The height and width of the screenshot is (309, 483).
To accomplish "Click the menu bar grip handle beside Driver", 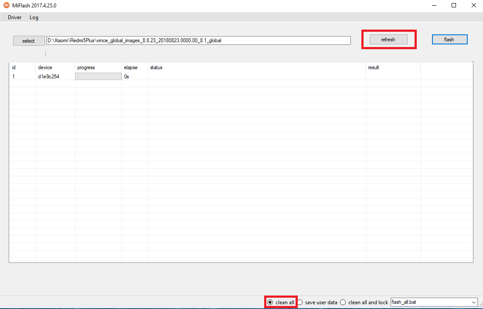I will tap(3, 17).
